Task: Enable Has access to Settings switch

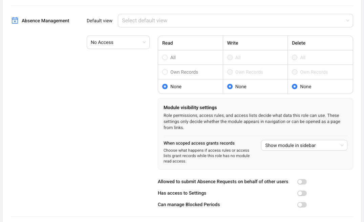Action: pos(302,193)
